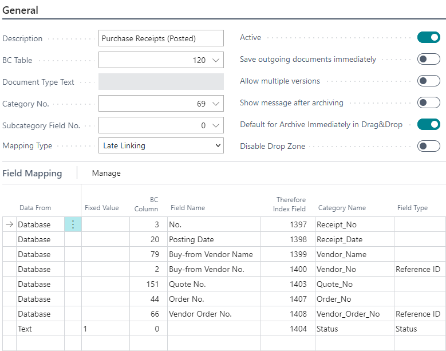Enable the Disable Drop Zone switch

coord(428,146)
